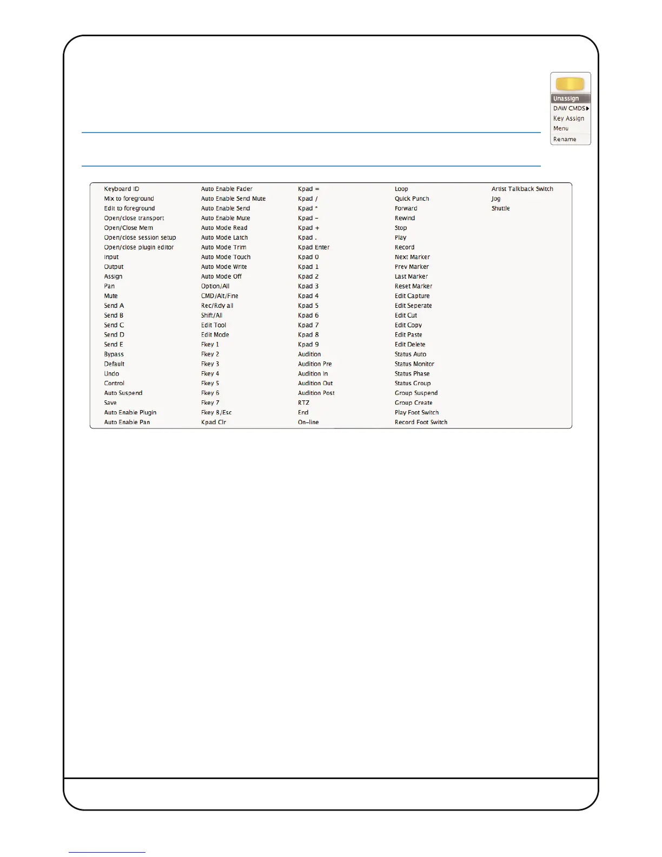The height and width of the screenshot is (857, 662).
Task: Select the Undo command
Action: (111, 373)
